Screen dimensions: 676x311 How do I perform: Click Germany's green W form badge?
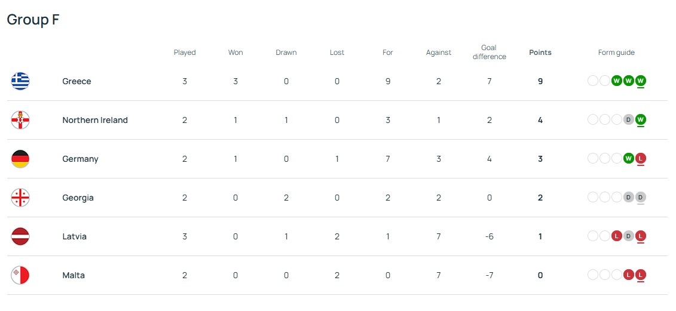pyautogui.click(x=628, y=158)
